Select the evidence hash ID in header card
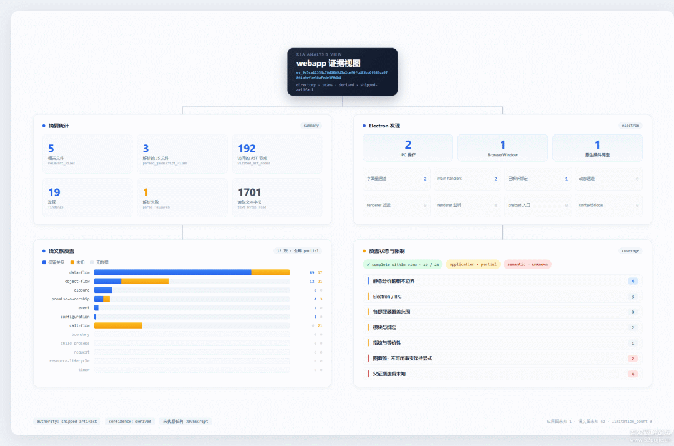 coord(342,75)
